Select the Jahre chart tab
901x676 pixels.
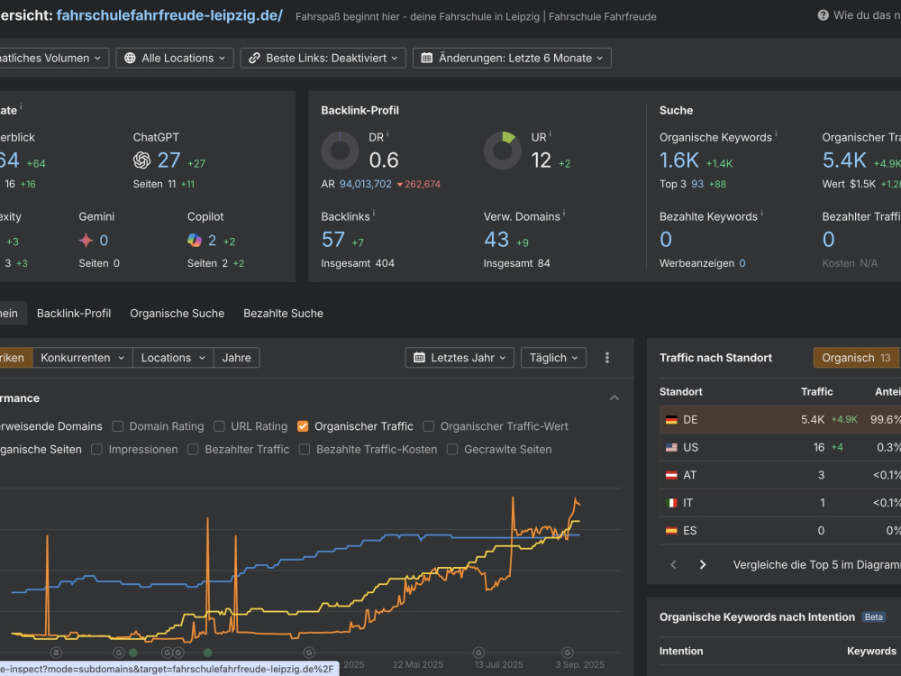click(x=237, y=358)
